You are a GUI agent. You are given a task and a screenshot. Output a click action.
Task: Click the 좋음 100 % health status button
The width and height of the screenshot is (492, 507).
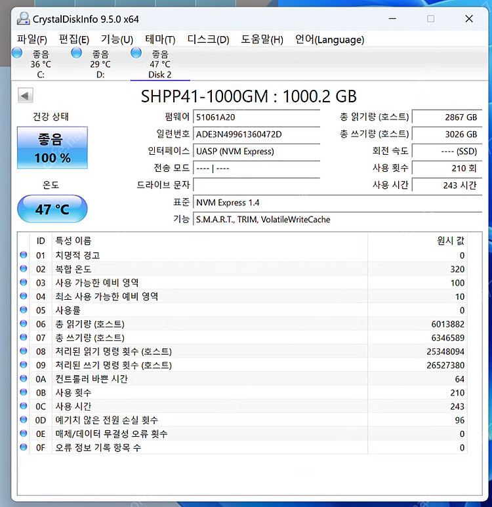click(x=52, y=148)
